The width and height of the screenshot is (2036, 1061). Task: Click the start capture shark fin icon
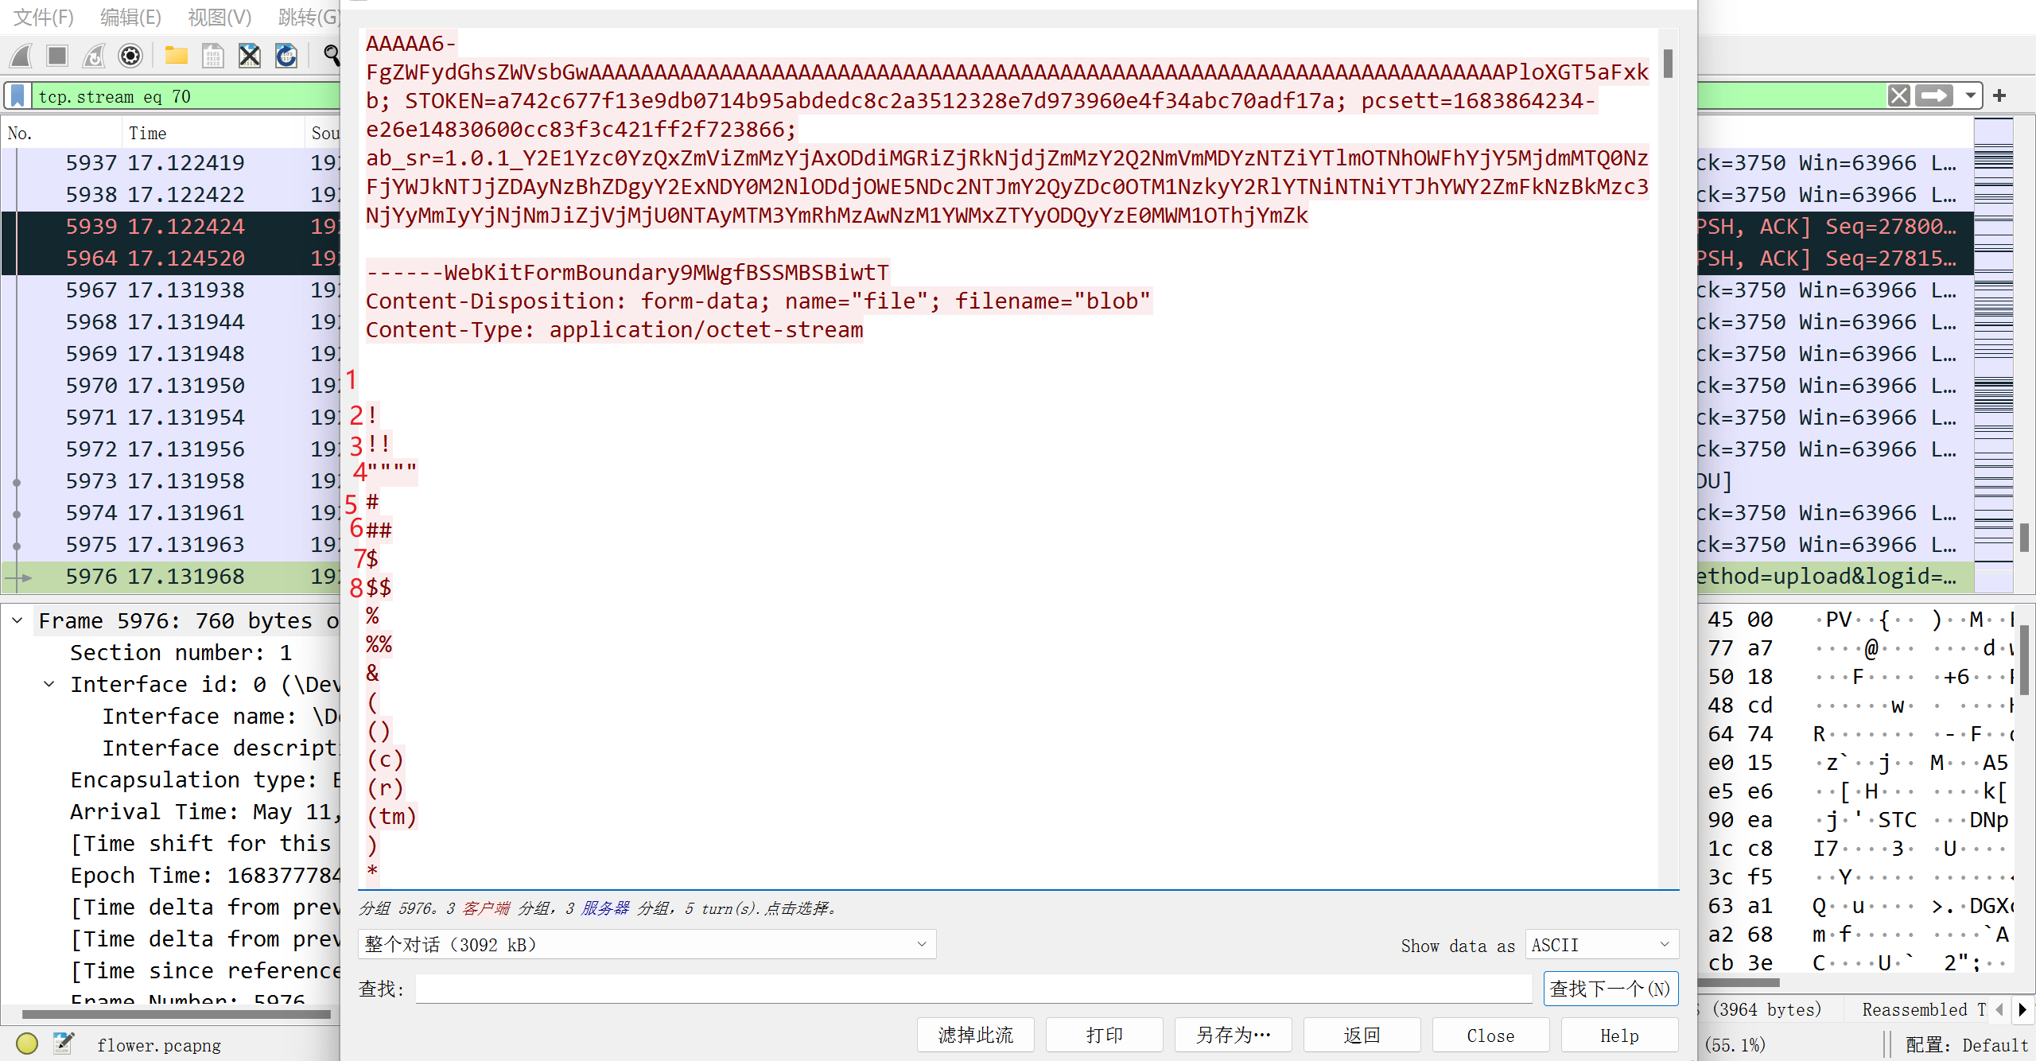pos(21,56)
